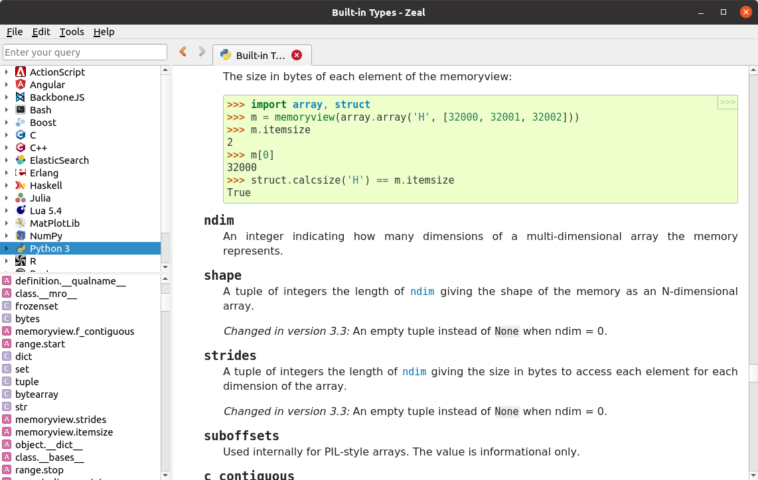Select the MatPlotLib docset row
The height and width of the screenshot is (480, 758).
[80, 223]
